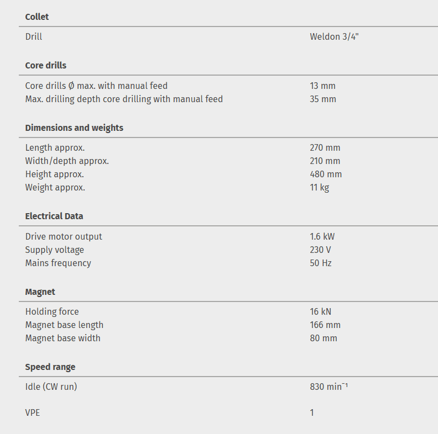Select the 480 mm height value

tap(326, 174)
